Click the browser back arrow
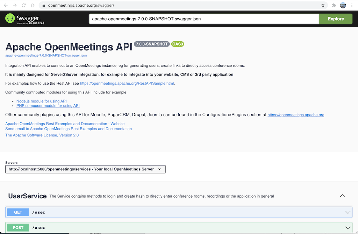Image resolution: width=358 pixels, height=234 pixels. click(6, 5)
